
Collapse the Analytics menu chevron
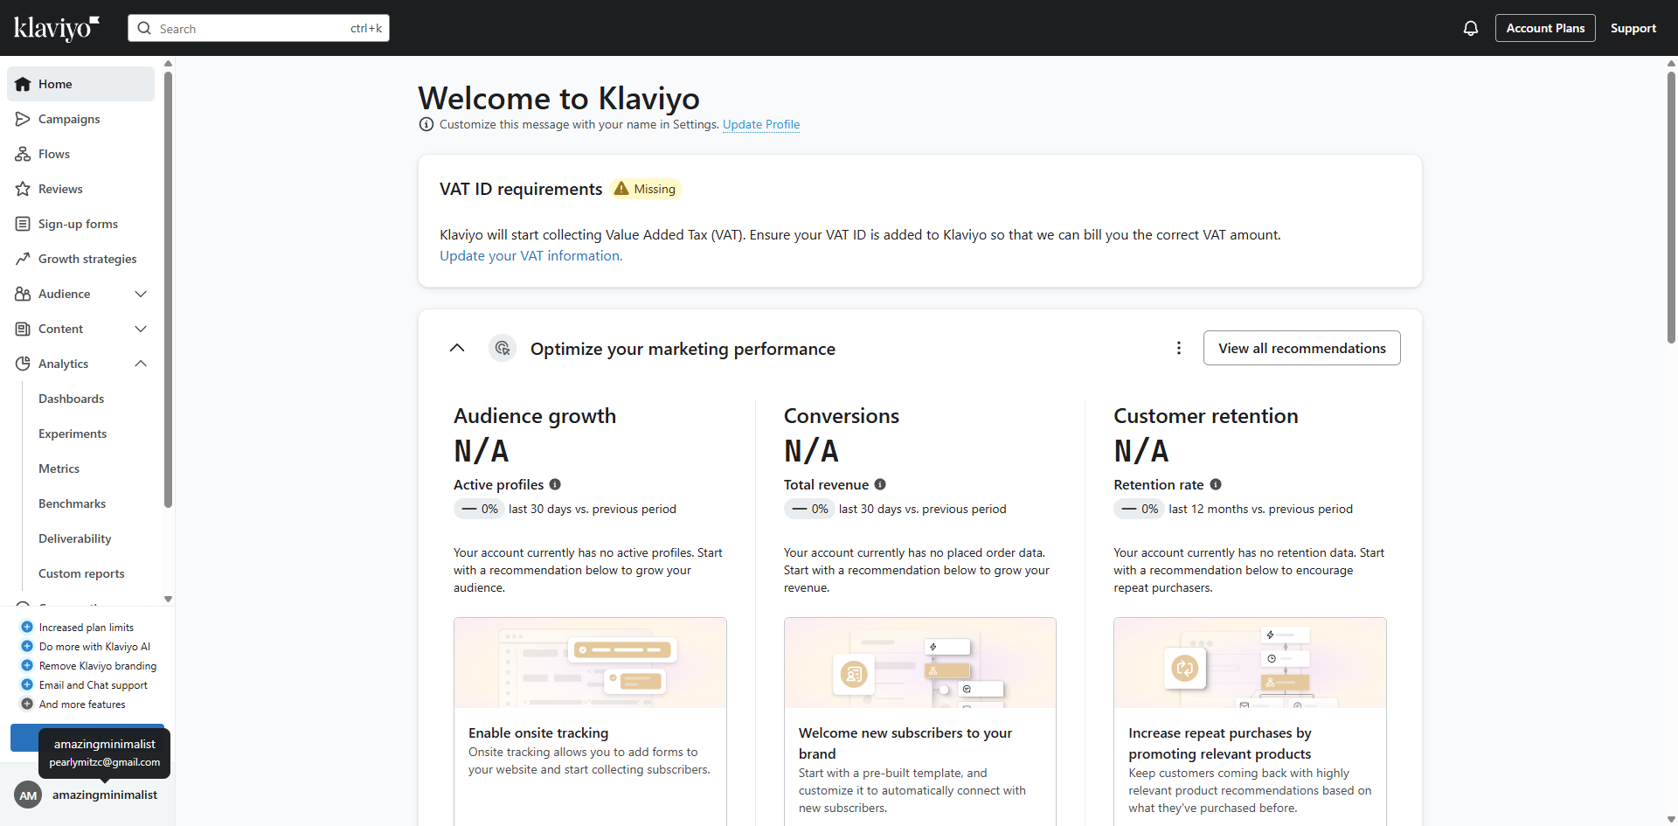[141, 364]
